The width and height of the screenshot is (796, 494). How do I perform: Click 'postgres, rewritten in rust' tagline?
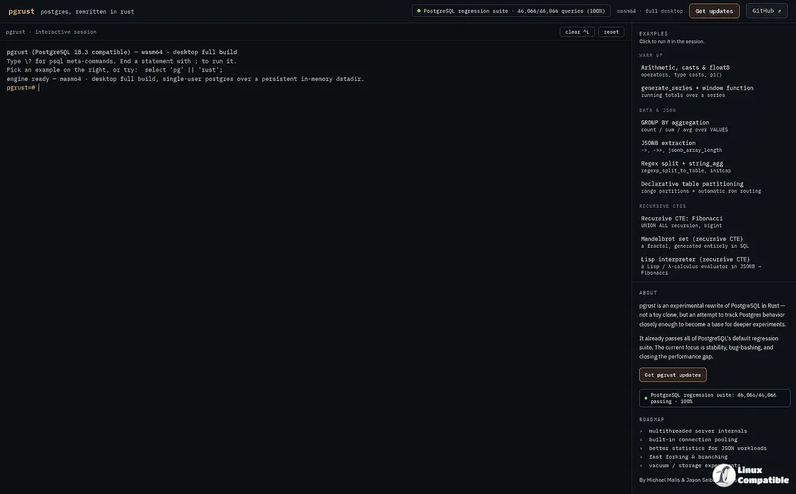click(87, 12)
